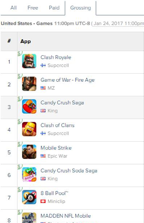
Task: Open the Epic War publisher link
Action: pyautogui.click(x=58, y=156)
